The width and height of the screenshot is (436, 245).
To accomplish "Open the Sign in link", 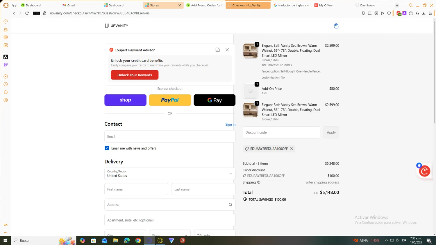I will tap(230, 125).
